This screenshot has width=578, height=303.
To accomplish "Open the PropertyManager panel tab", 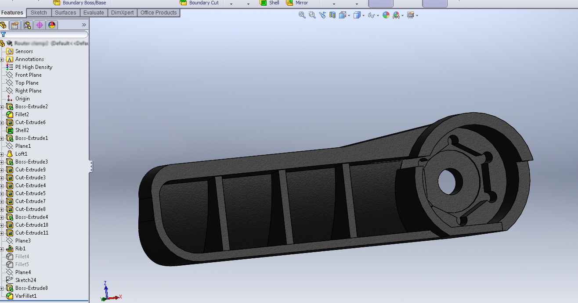I will point(15,25).
